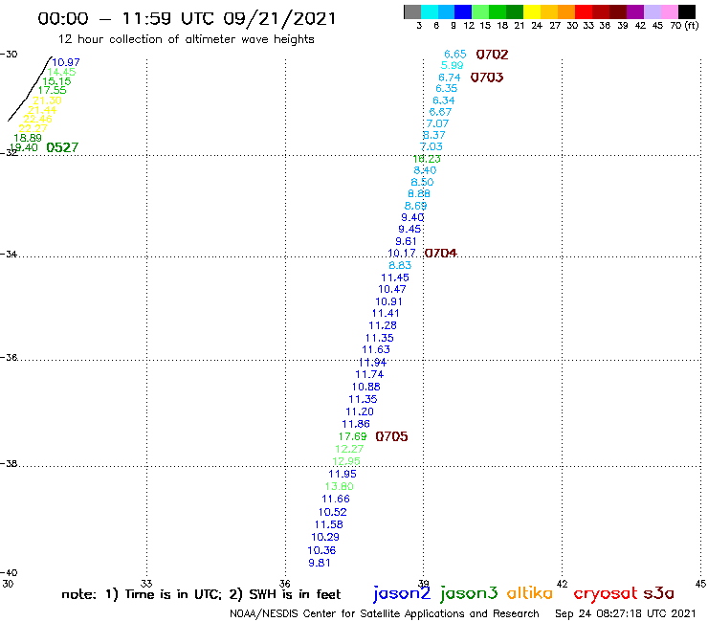Select the pink legend color swatch
708x622 pixels.
pos(670,11)
